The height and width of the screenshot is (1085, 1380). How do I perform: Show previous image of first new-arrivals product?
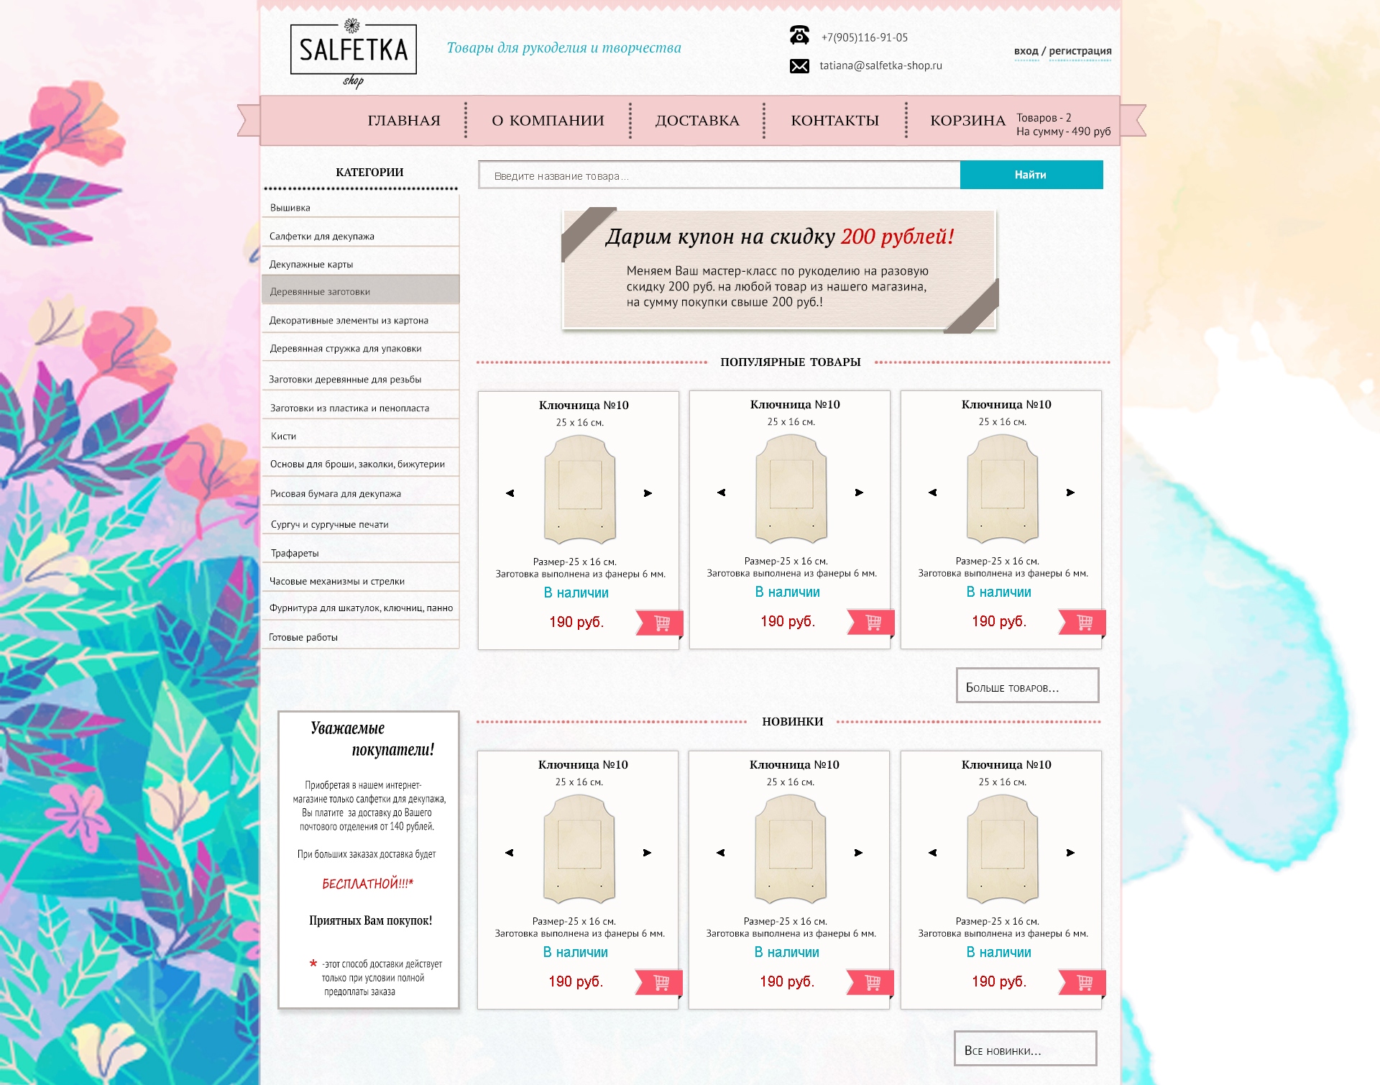coord(509,853)
